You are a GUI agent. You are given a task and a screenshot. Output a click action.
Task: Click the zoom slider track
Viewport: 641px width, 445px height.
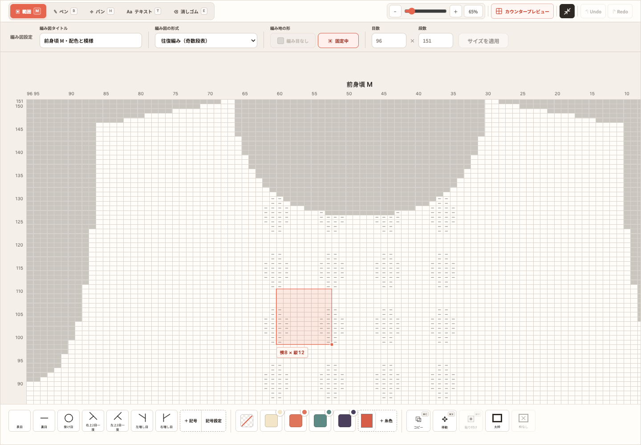click(x=426, y=11)
